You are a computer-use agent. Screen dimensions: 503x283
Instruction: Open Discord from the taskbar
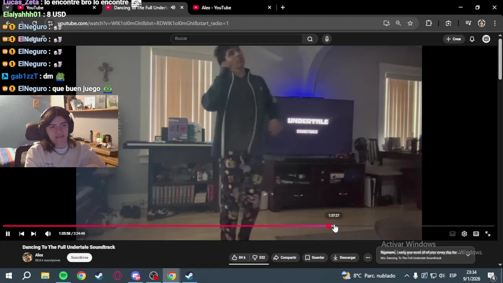[136, 276]
